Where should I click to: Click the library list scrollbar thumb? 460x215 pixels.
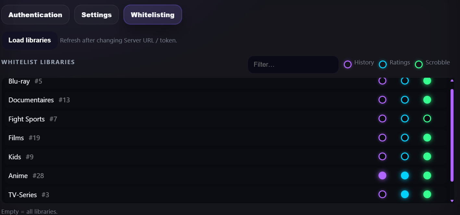coord(452,135)
